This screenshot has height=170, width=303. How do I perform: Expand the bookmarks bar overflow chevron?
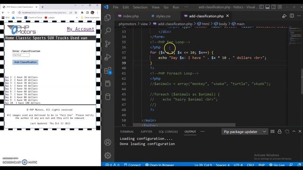tap(77, 17)
